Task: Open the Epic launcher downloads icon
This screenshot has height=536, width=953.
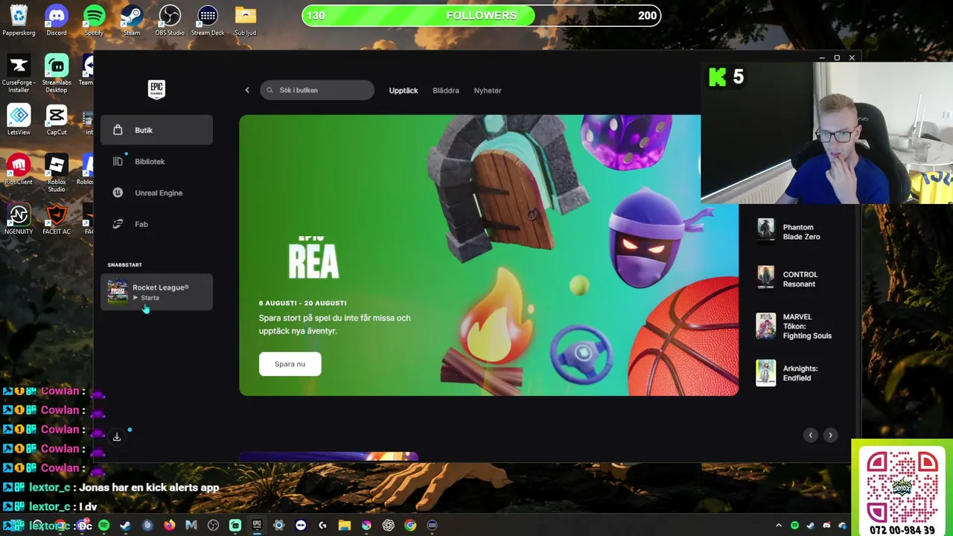Action: click(x=117, y=437)
